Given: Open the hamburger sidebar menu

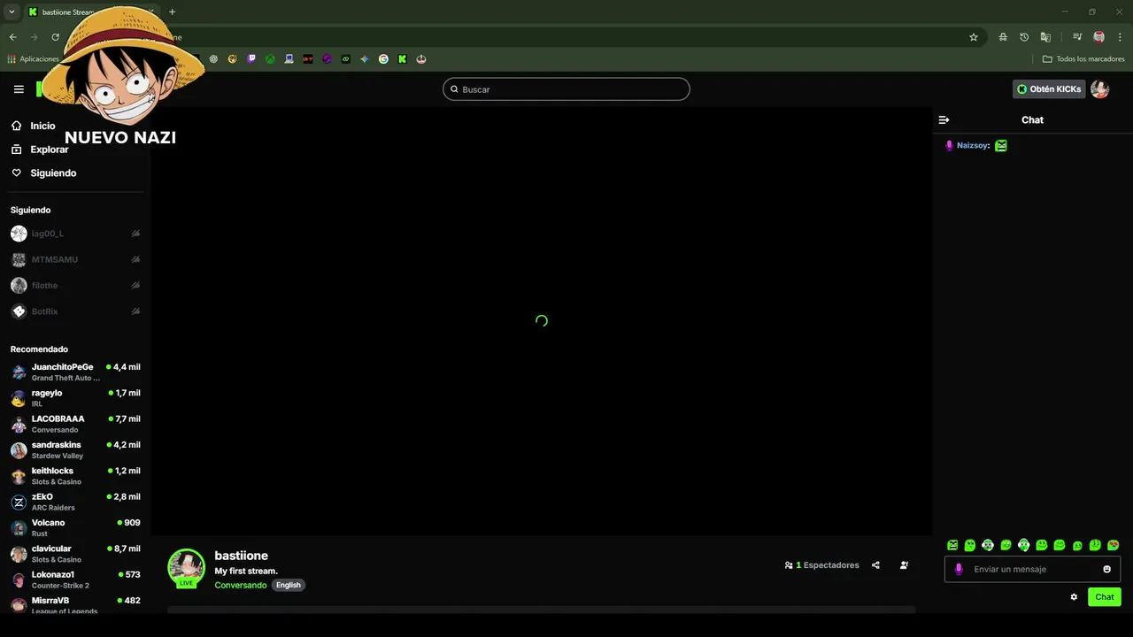Looking at the screenshot, I should (19, 89).
